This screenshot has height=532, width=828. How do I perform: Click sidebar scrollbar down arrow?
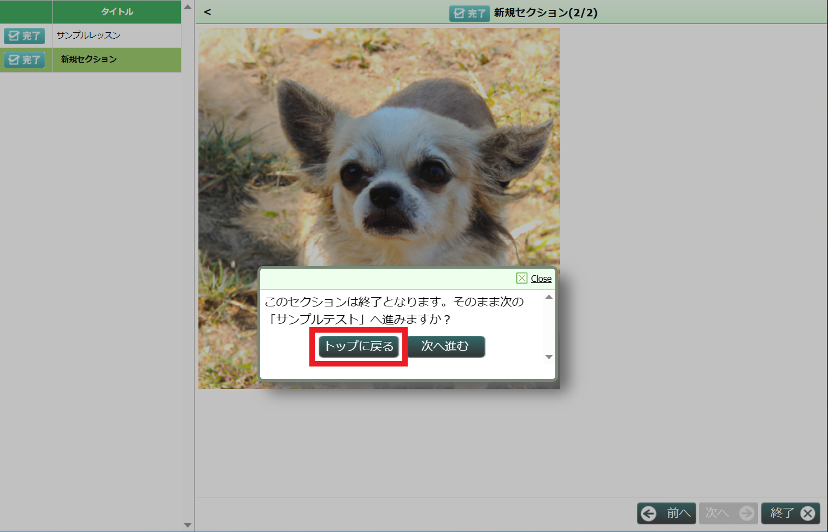tap(187, 525)
